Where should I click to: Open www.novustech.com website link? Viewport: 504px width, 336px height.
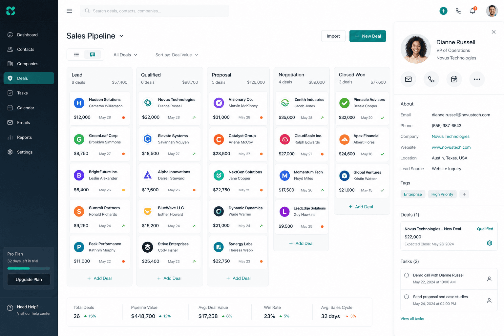[x=451, y=147]
